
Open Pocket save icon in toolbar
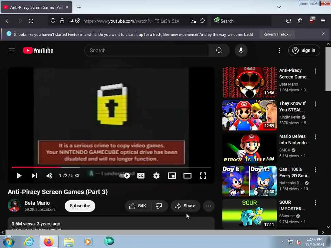pos(288,21)
